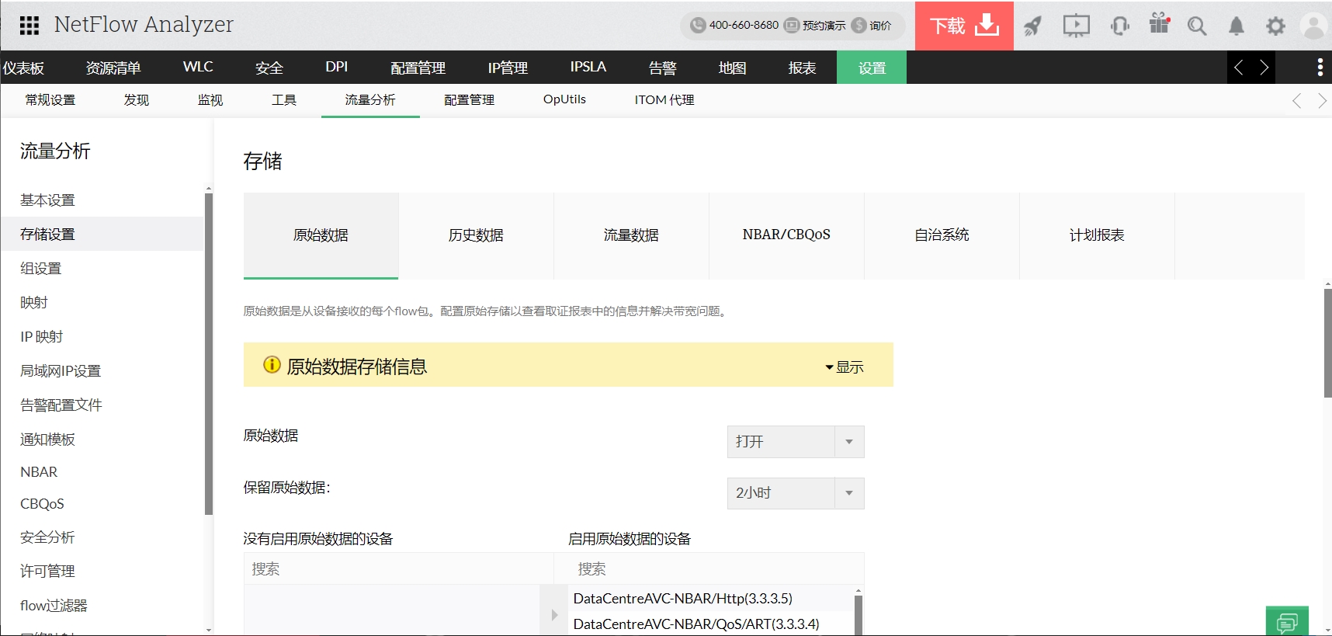Switch to the 发现 sub-tab
Image resolution: width=1332 pixels, height=636 pixels.
(x=136, y=100)
